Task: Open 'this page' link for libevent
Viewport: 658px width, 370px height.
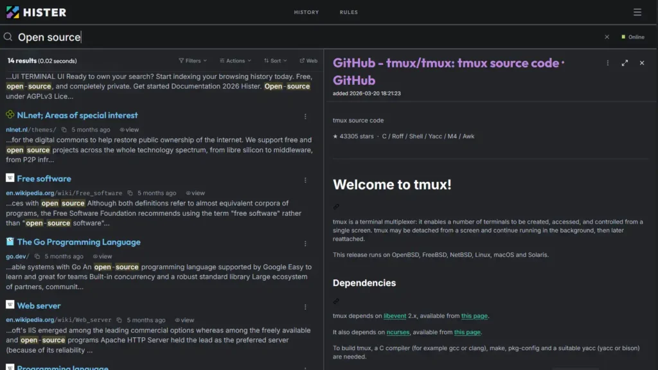Action: [x=474, y=316]
